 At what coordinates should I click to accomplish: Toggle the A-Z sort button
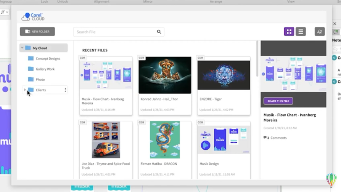pos(320,32)
